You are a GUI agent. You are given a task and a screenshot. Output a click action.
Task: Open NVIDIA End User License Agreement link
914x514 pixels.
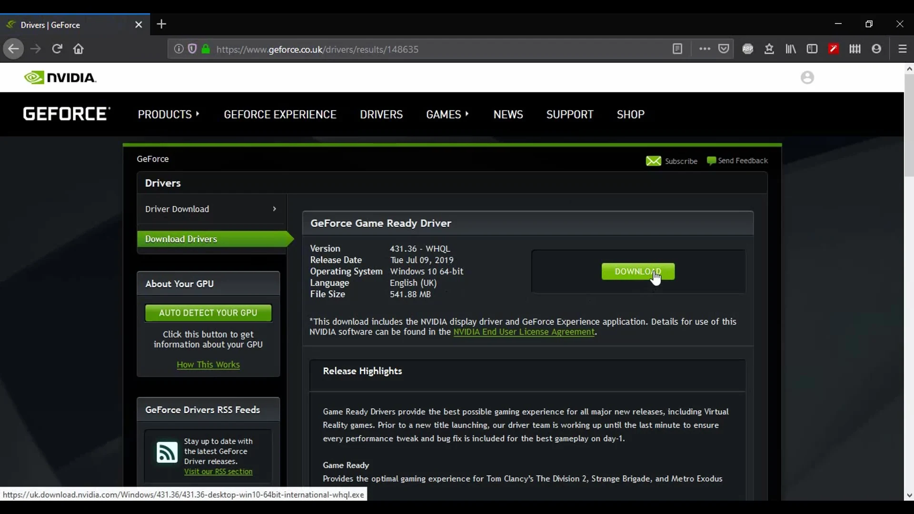pos(524,332)
